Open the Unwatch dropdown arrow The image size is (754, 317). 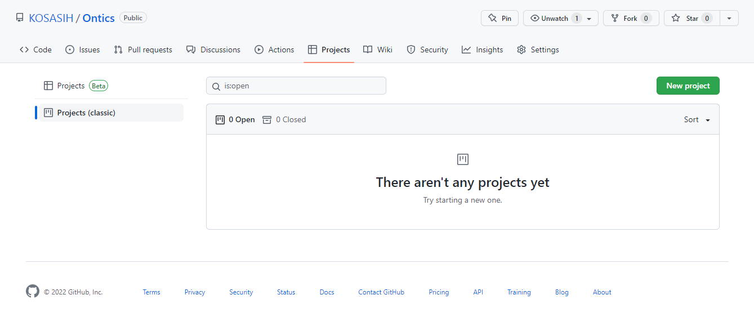tap(589, 19)
